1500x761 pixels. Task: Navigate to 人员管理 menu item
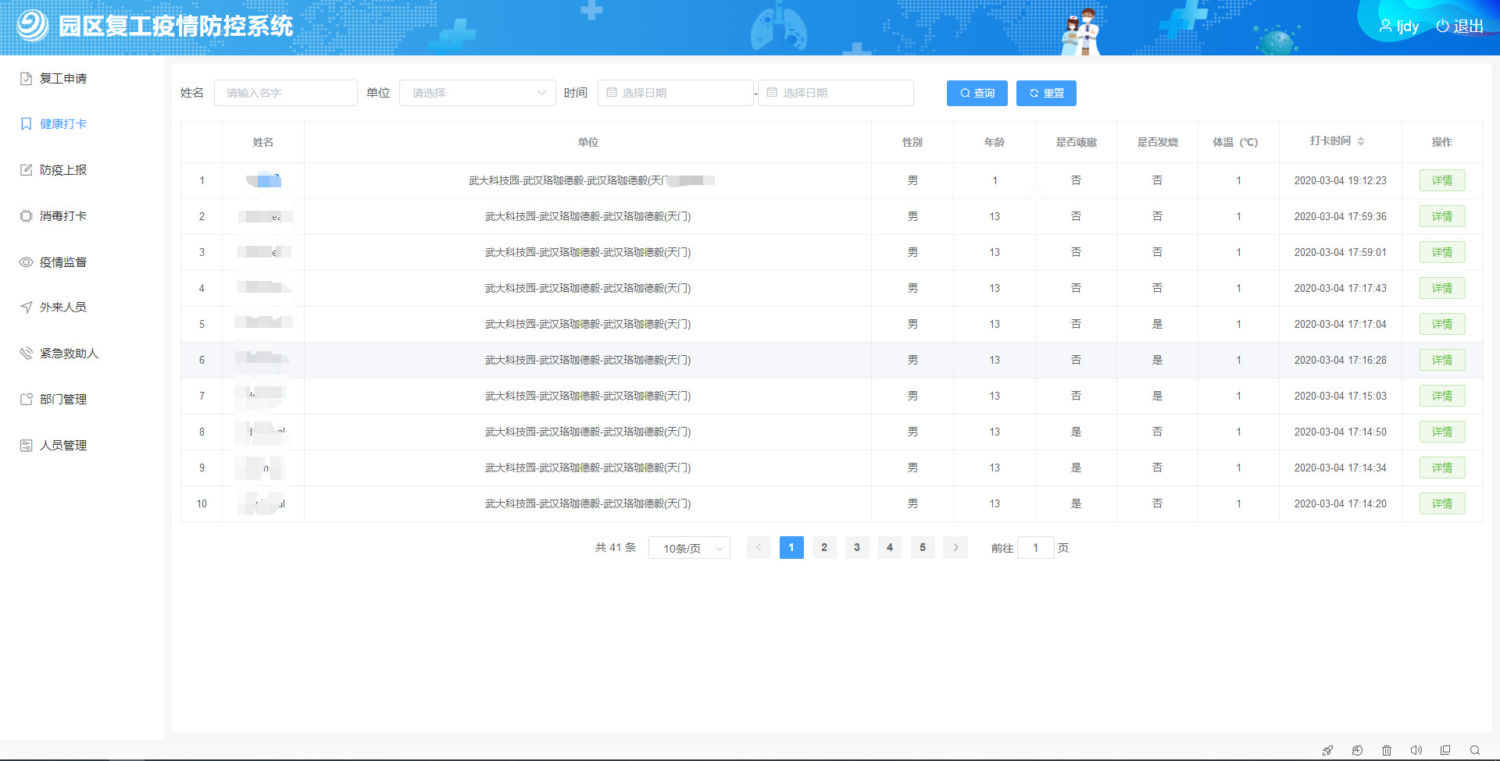pyautogui.click(x=26, y=445)
